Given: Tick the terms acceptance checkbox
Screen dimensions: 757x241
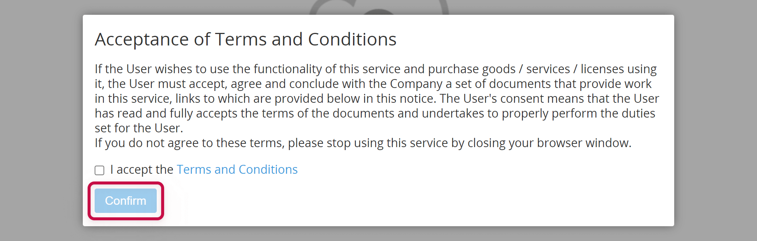Looking at the screenshot, I should (x=99, y=170).
